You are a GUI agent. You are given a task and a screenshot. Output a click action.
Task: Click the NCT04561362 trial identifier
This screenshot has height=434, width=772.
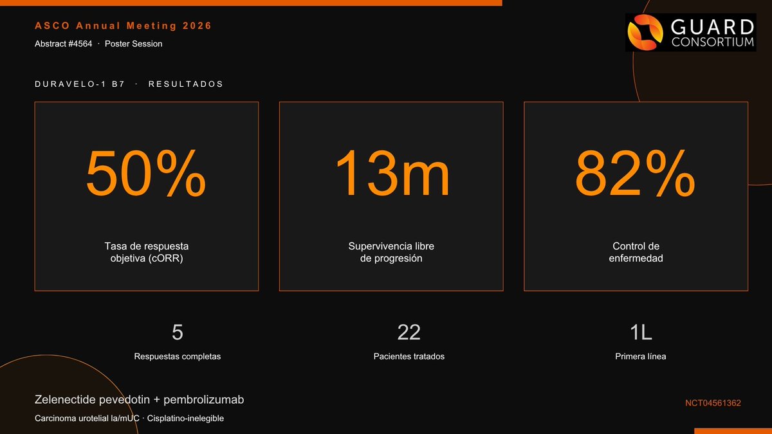click(713, 403)
